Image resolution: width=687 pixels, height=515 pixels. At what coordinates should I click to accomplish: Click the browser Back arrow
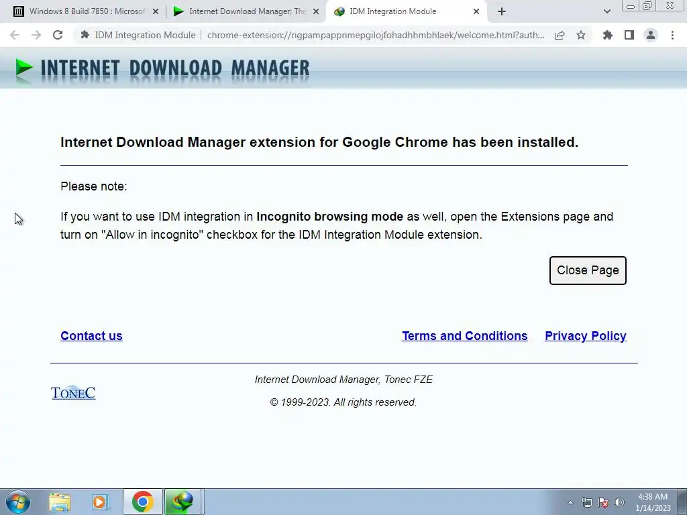[x=15, y=35]
